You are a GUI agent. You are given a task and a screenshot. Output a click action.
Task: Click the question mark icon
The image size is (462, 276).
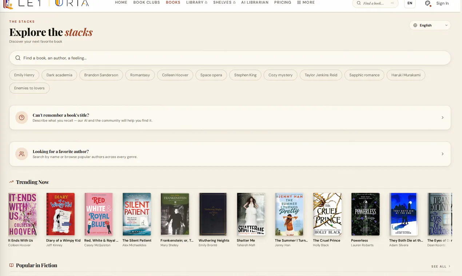(x=21, y=117)
